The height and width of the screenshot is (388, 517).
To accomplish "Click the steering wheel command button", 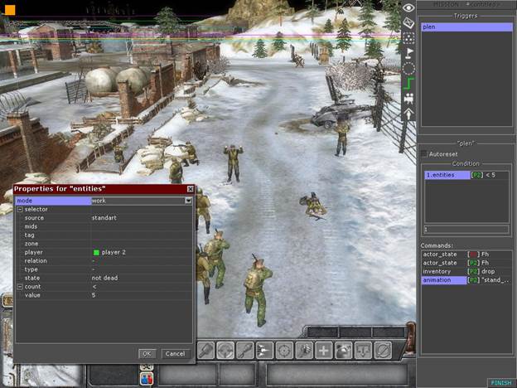I will [x=225, y=351].
